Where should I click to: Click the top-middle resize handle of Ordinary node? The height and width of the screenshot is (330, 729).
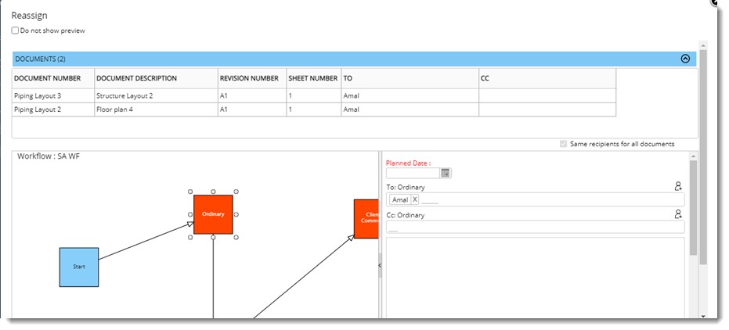pyautogui.click(x=213, y=192)
